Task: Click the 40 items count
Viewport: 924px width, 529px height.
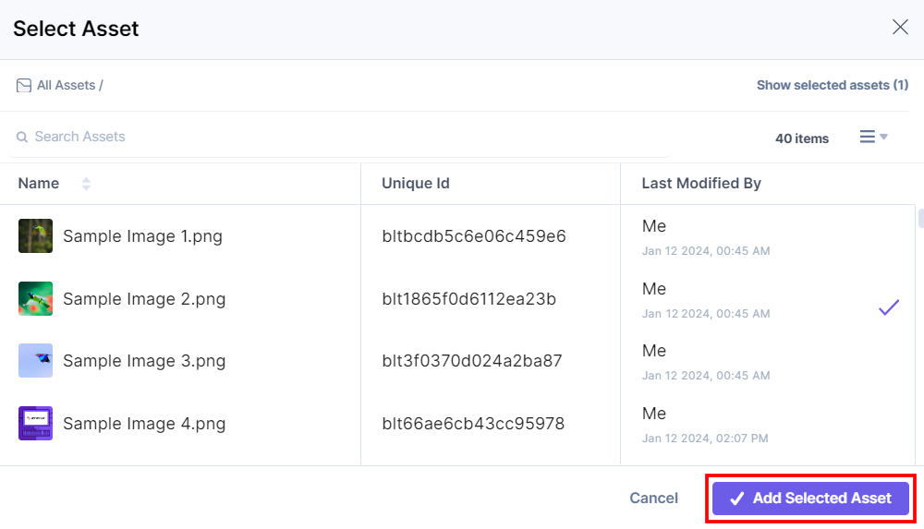Action: pyautogui.click(x=802, y=138)
